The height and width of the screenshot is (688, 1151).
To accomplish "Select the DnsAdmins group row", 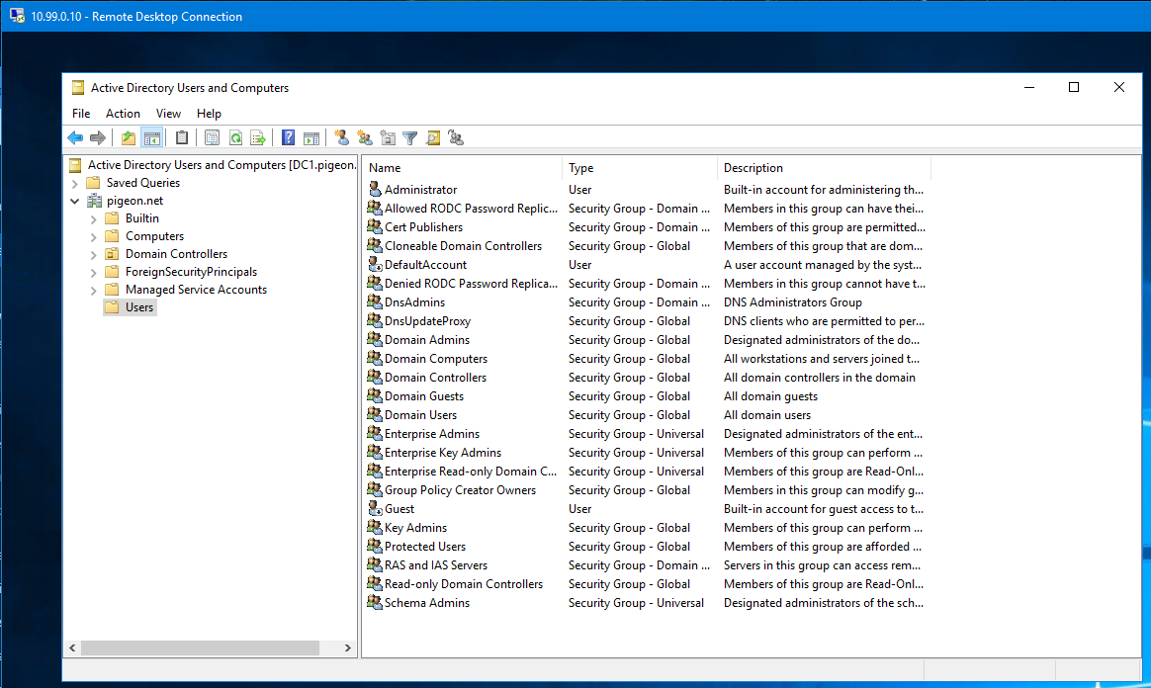I will click(x=646, y=302).
